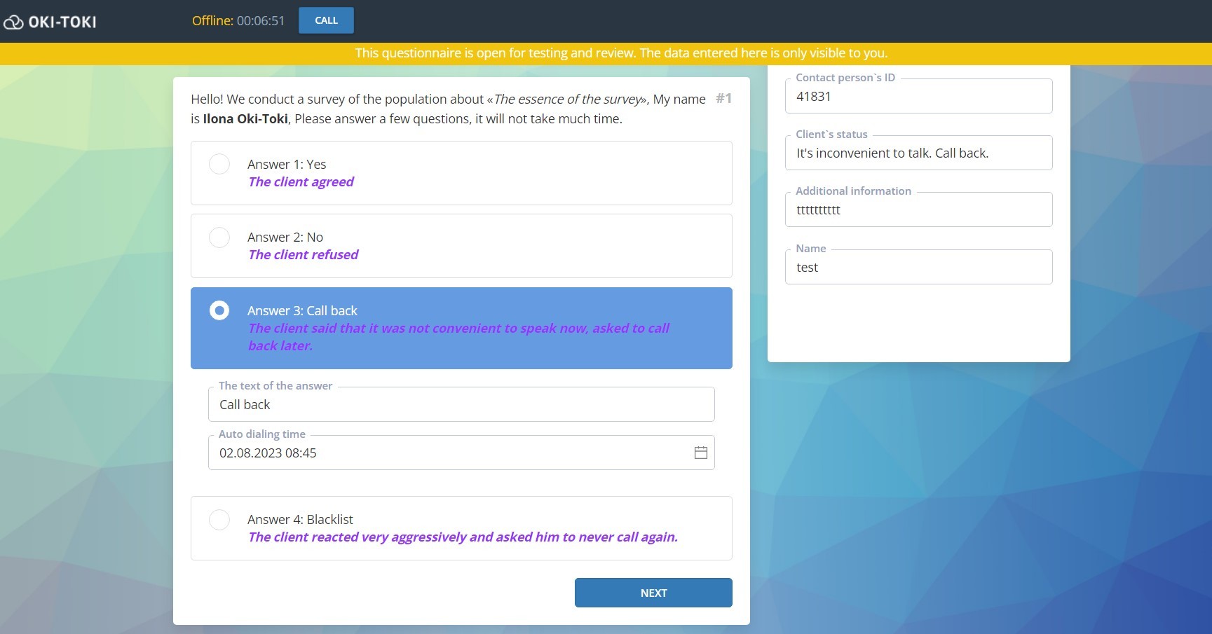Click the NEXT button
Image resolution: width=1212 pixels, height=634 pixels.
click(x=653, y=593)
